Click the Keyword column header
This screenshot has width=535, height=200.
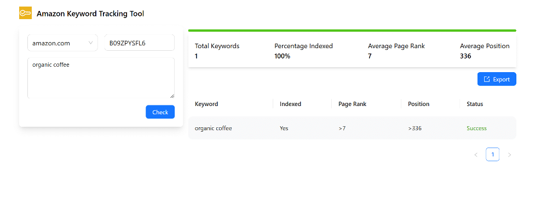click(206, 104)
